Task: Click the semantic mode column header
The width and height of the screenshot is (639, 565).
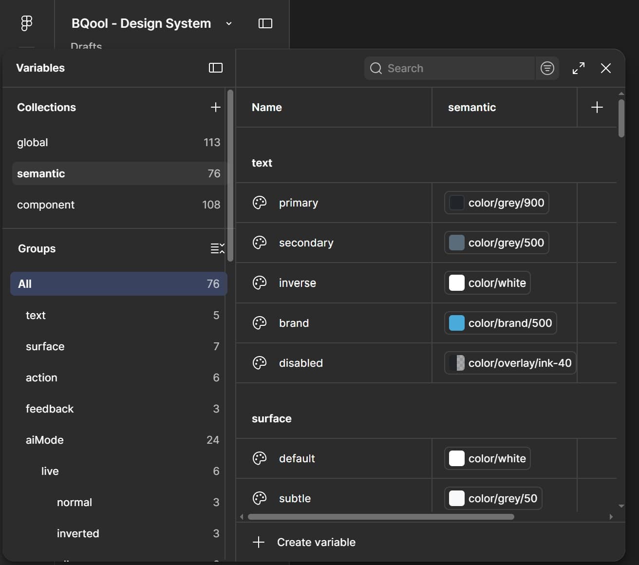Action: (505, 107)
